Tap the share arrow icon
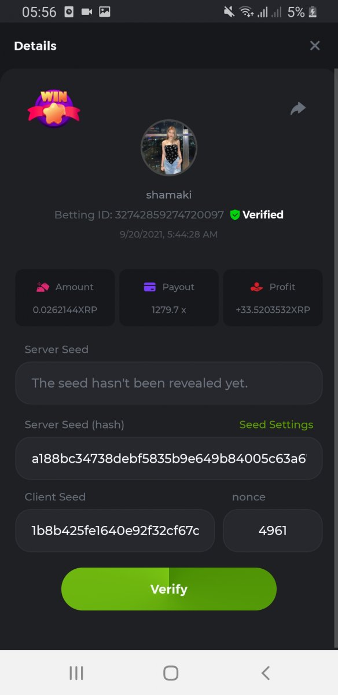The image size is (338, 695). click(298, 108)
